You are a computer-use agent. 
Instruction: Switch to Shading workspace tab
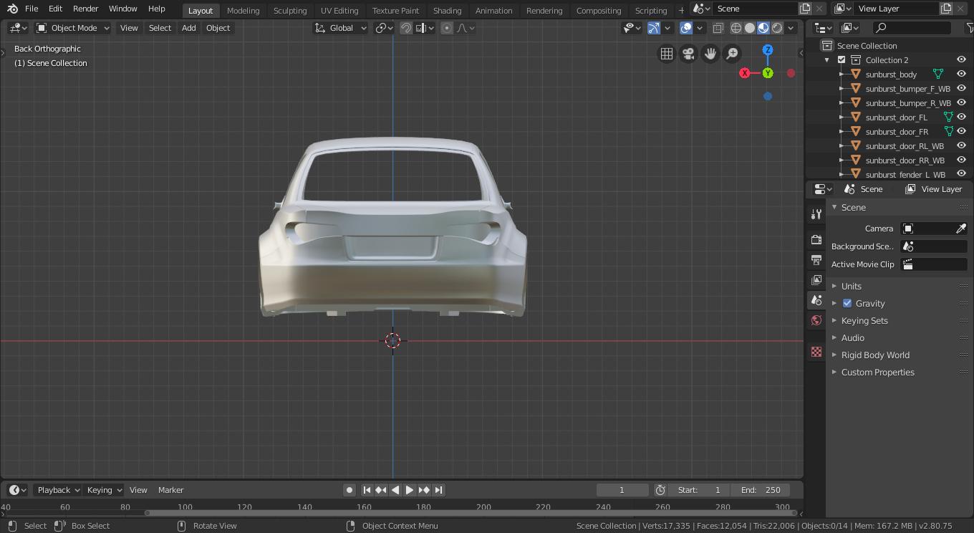pyautogui.click(x=447, y=10)
